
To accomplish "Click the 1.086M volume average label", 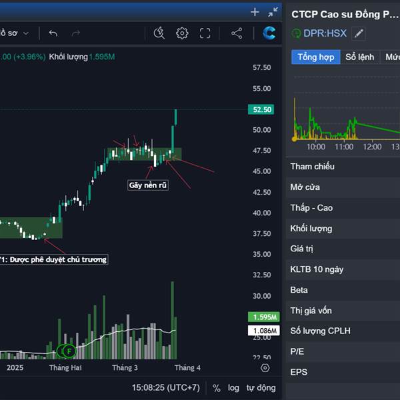I will click(x=264, y=331).
